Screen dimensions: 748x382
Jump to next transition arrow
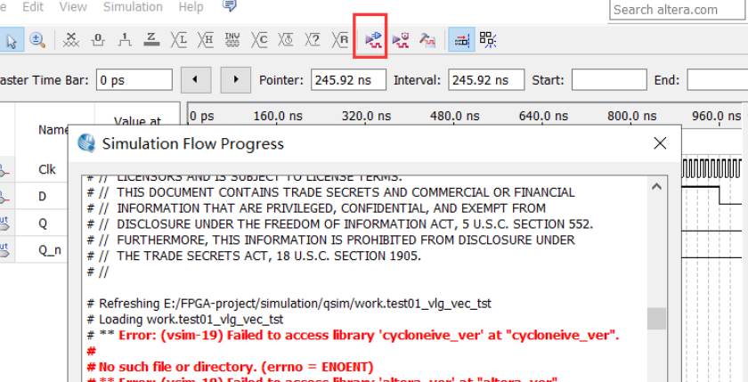click(x=236, y=80)
